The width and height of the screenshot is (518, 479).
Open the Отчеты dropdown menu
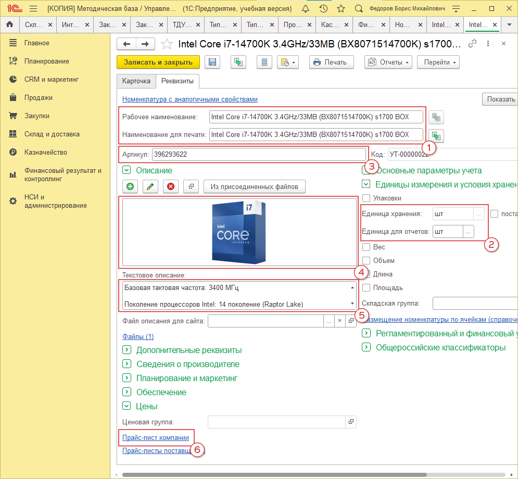(388, 62)
